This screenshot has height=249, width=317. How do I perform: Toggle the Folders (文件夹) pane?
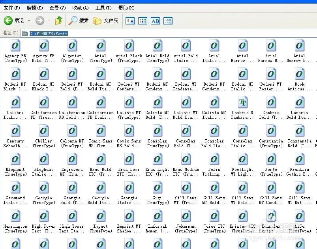[106, 21]
